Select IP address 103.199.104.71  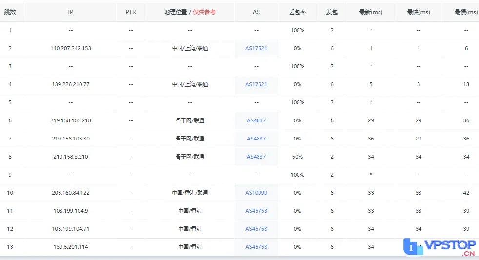point(71,229)
